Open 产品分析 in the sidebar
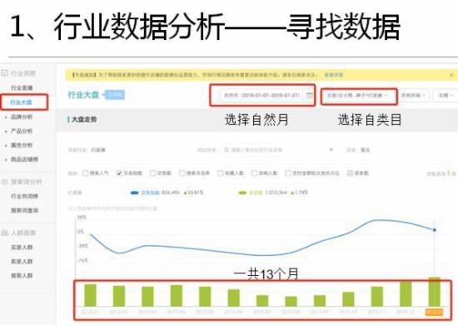 (x=22, y=131)
